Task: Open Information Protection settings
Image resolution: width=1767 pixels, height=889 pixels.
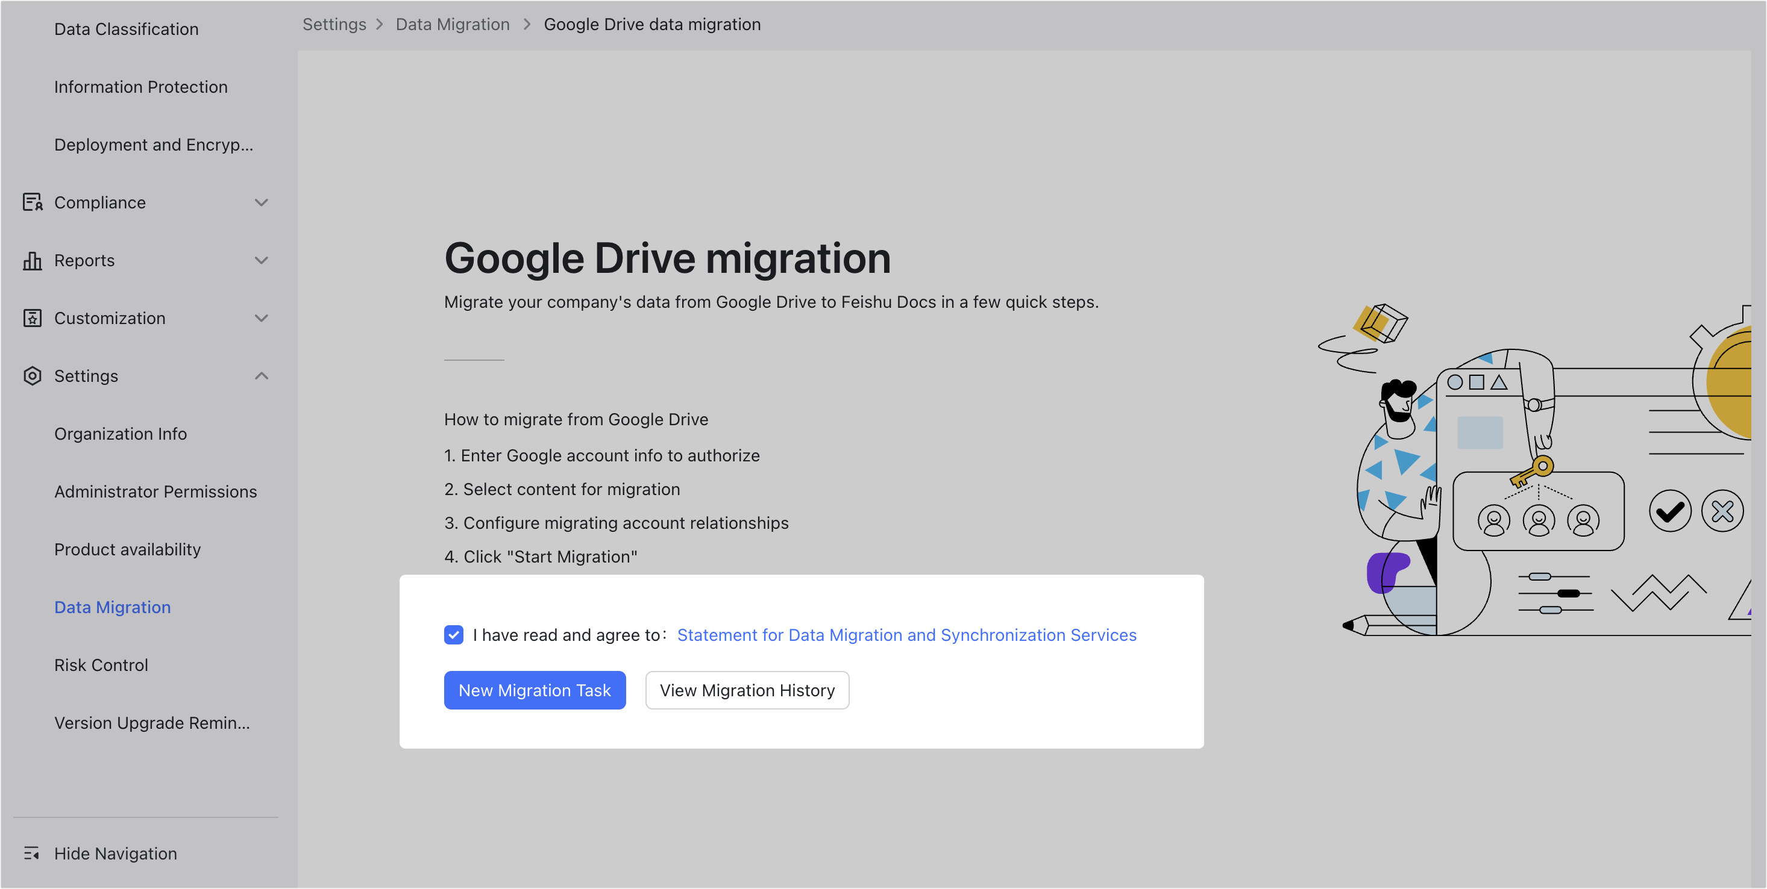Action: [140, 87]
